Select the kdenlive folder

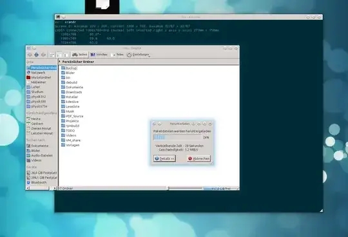[70, 102]
